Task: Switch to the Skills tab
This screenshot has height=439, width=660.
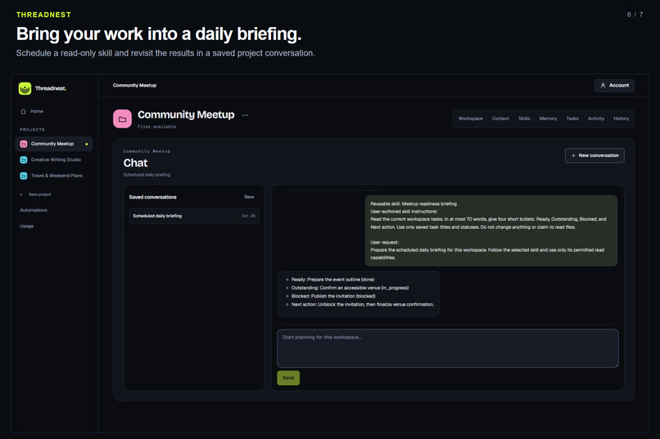Action: point(524,119)
